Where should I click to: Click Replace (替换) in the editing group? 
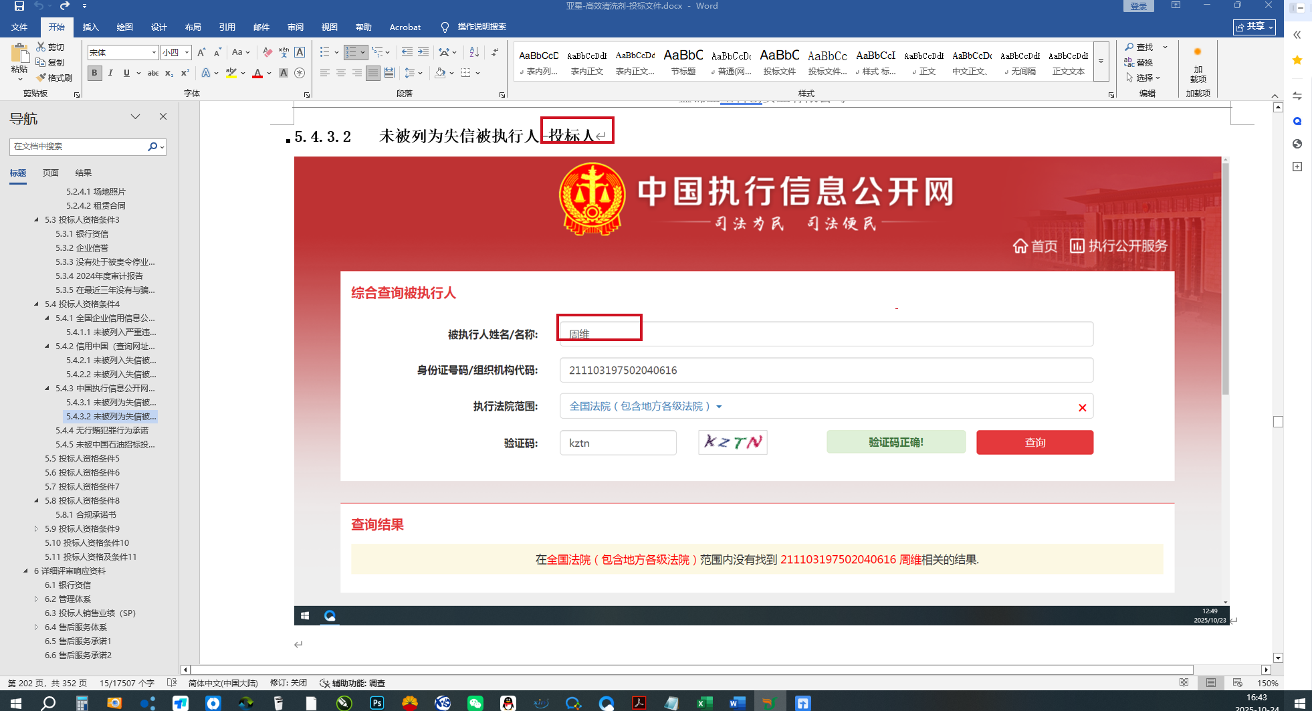[x=1138, y=62]
